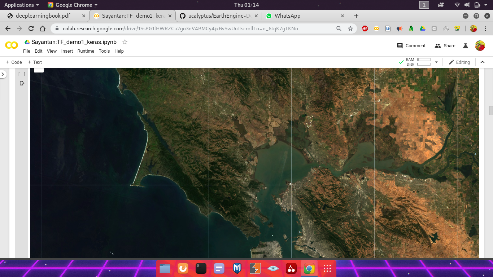Open the terminal from the dock
Viewport: 493px width, 277px height.
(x=201, y=268)
